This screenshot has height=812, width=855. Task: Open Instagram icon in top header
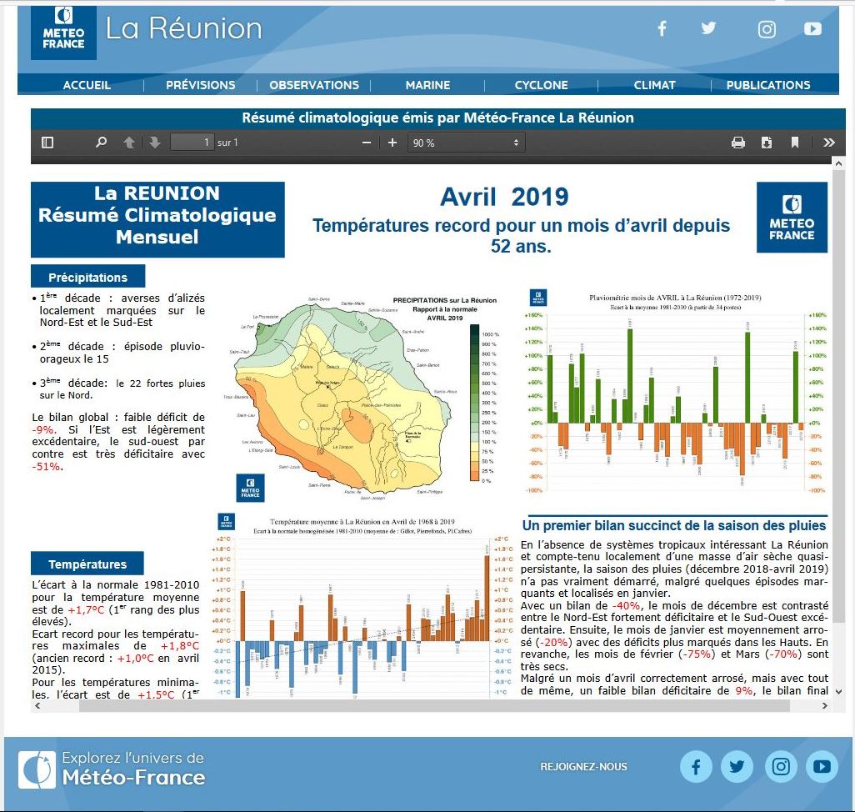tap(767, 29)
